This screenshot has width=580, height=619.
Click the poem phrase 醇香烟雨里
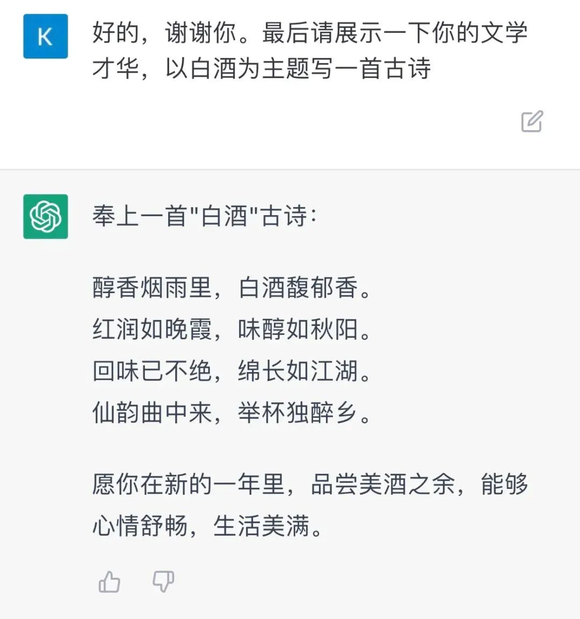(x=152, y=288)
